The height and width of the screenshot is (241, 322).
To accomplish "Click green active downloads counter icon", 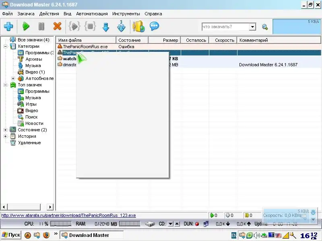I will pos(212,215).
